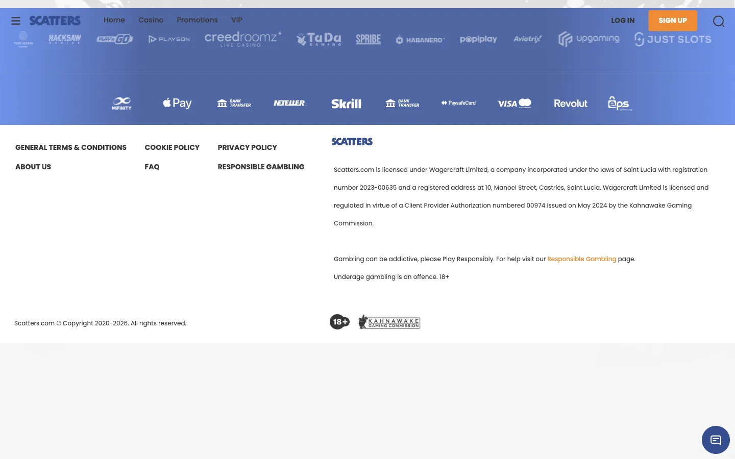The width and height of the screenshot is (735, 459).
Task: Open the About Us link
Action: (x=33, y=167)
